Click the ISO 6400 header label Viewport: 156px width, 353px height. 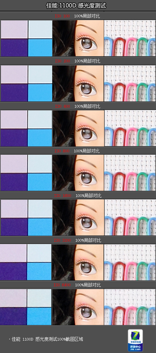click(x=62, y=285)
